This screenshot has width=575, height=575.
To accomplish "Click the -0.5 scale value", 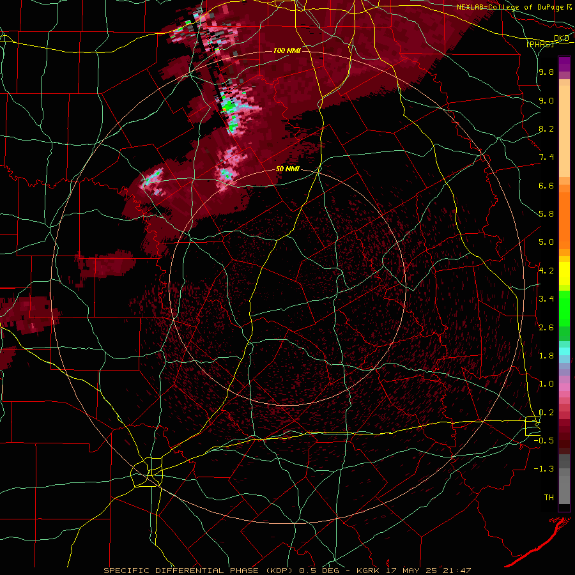I will pyautogui.click(x=544, y=440).
